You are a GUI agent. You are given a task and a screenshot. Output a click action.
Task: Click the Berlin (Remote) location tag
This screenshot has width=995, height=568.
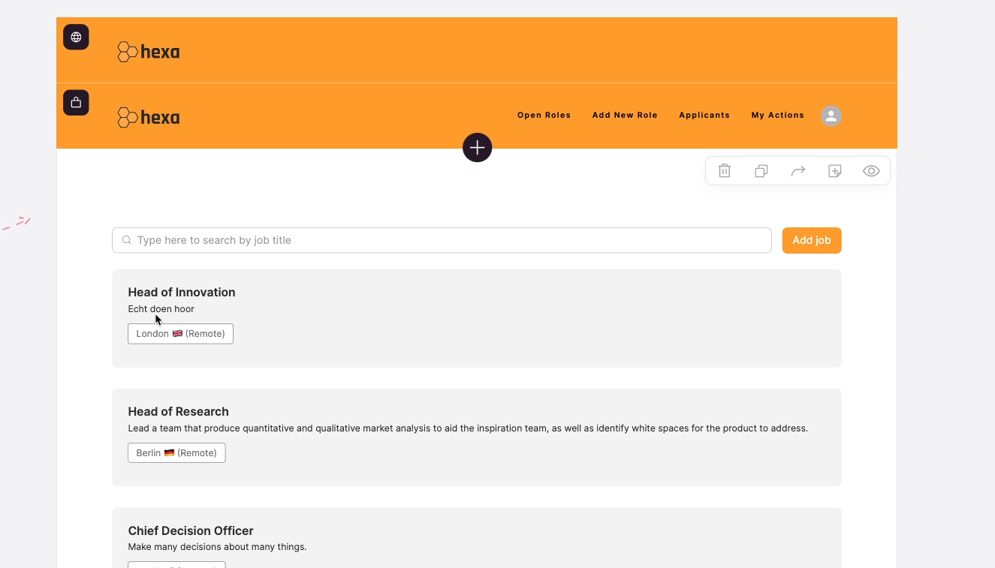tap(176, 453)
